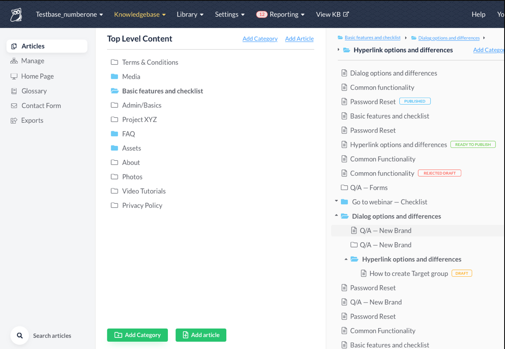Select the Glossary book icon

14,91
